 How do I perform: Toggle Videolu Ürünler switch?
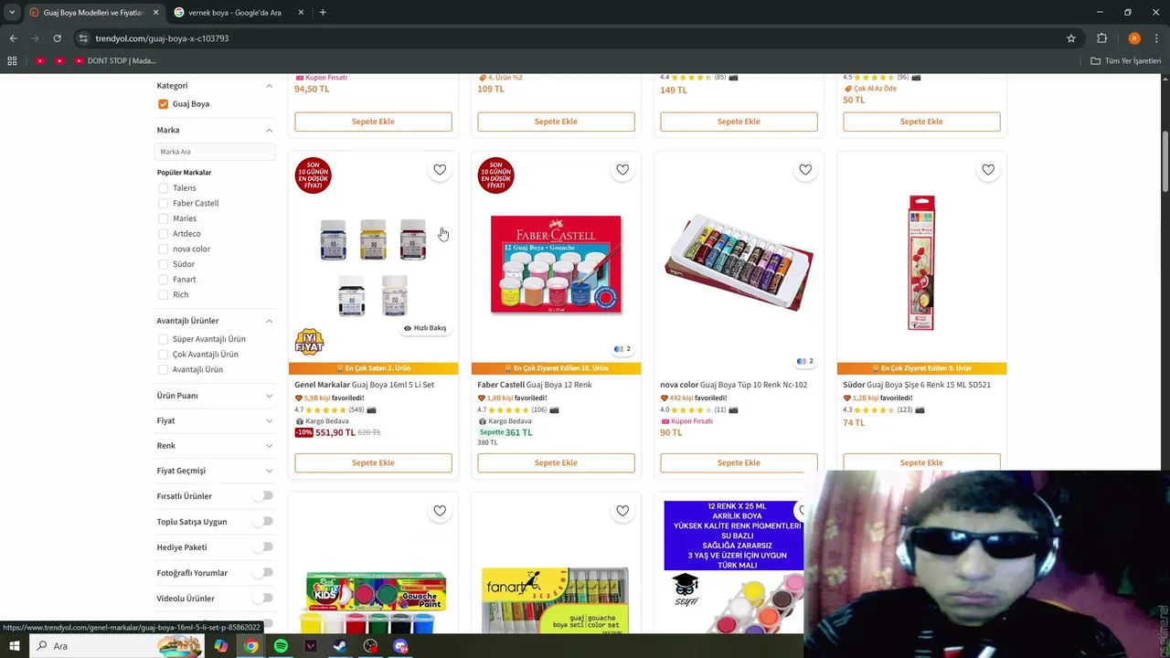coord(263,599)
